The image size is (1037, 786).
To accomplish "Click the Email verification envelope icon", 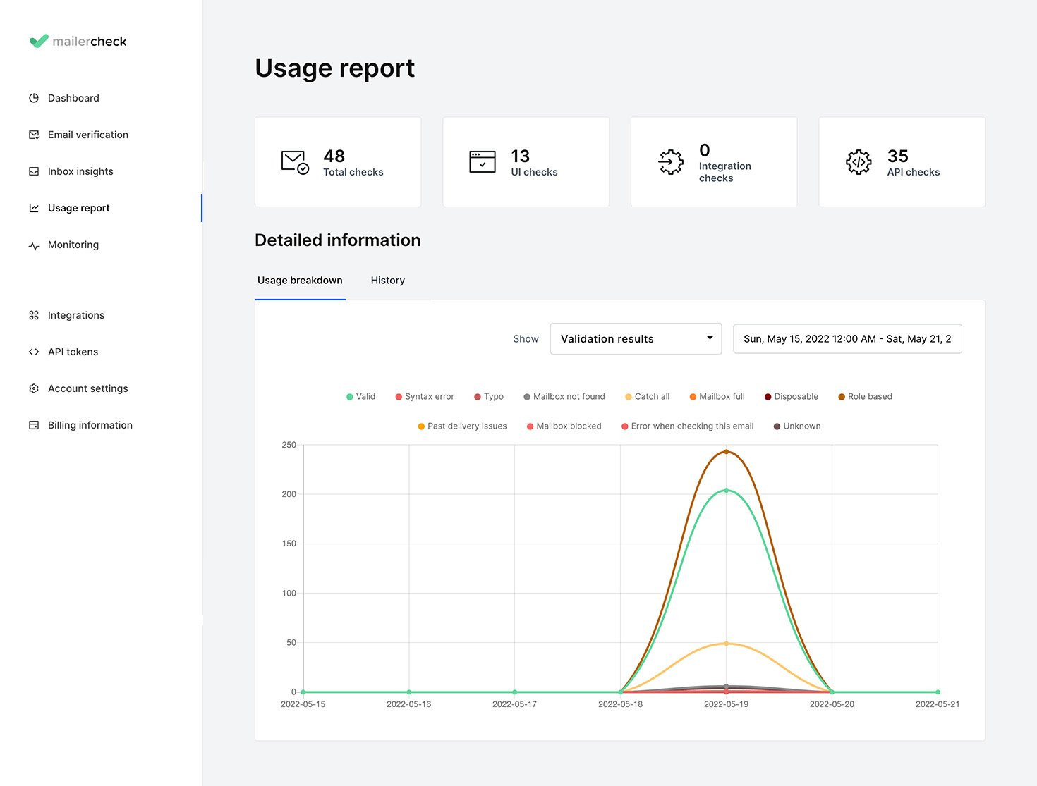I will coord(34,135).
